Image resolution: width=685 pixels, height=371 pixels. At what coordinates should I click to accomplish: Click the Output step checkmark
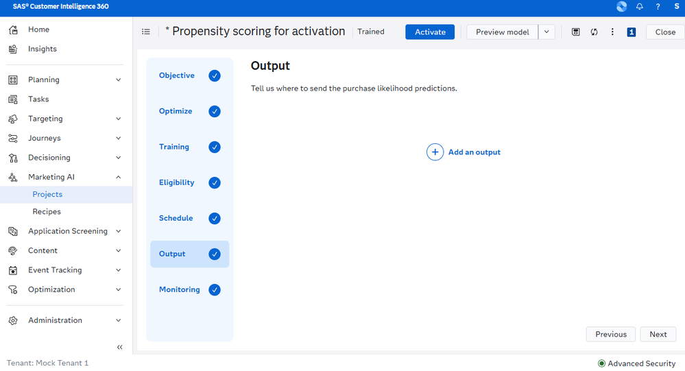pyautogui.click(x=215, y=254)
